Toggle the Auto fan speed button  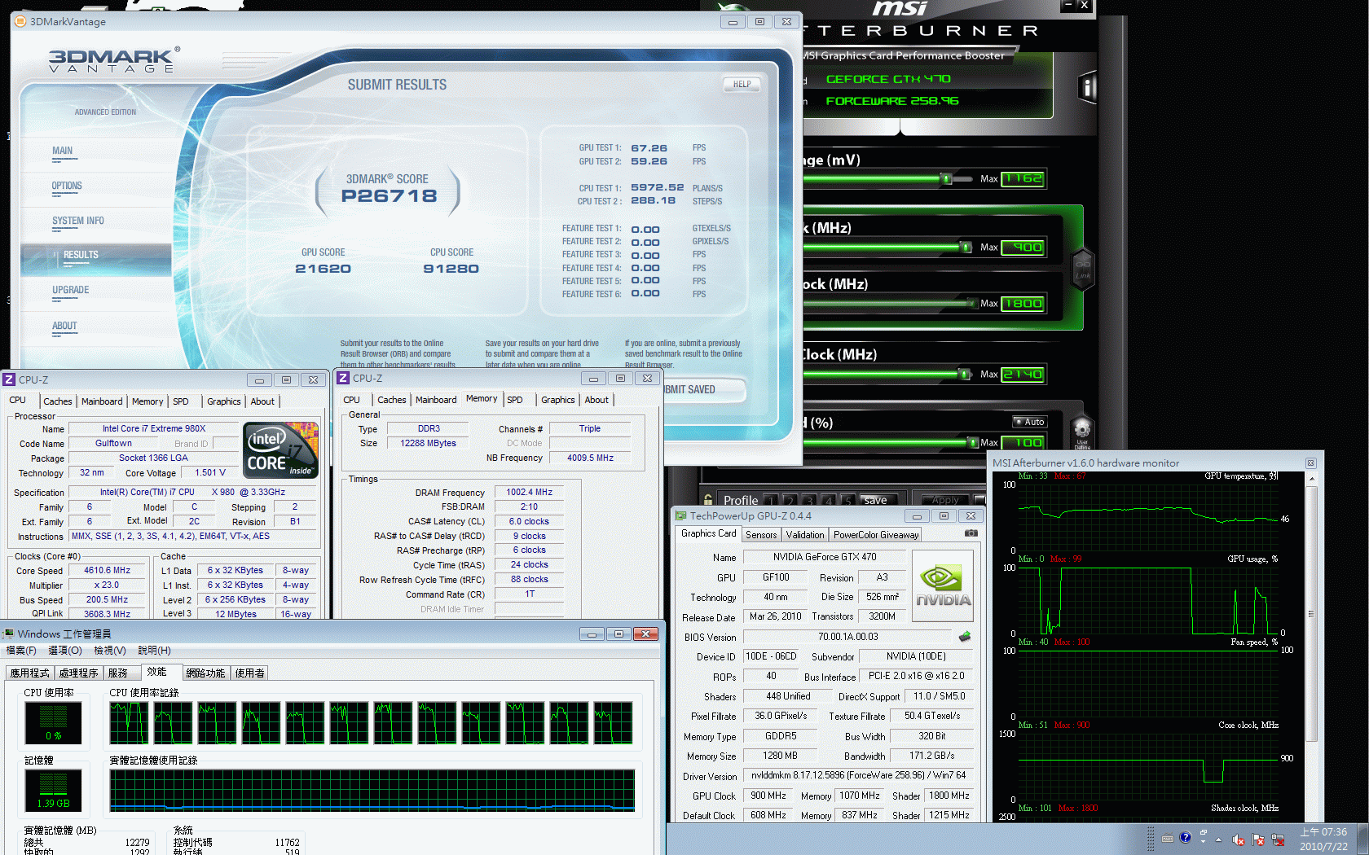click(x=1029, y=422)
